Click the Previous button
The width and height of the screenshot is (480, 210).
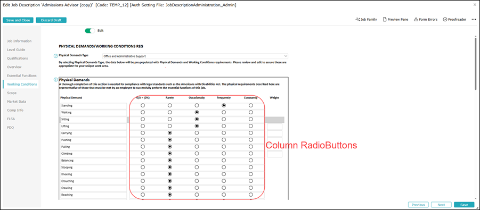418,205
